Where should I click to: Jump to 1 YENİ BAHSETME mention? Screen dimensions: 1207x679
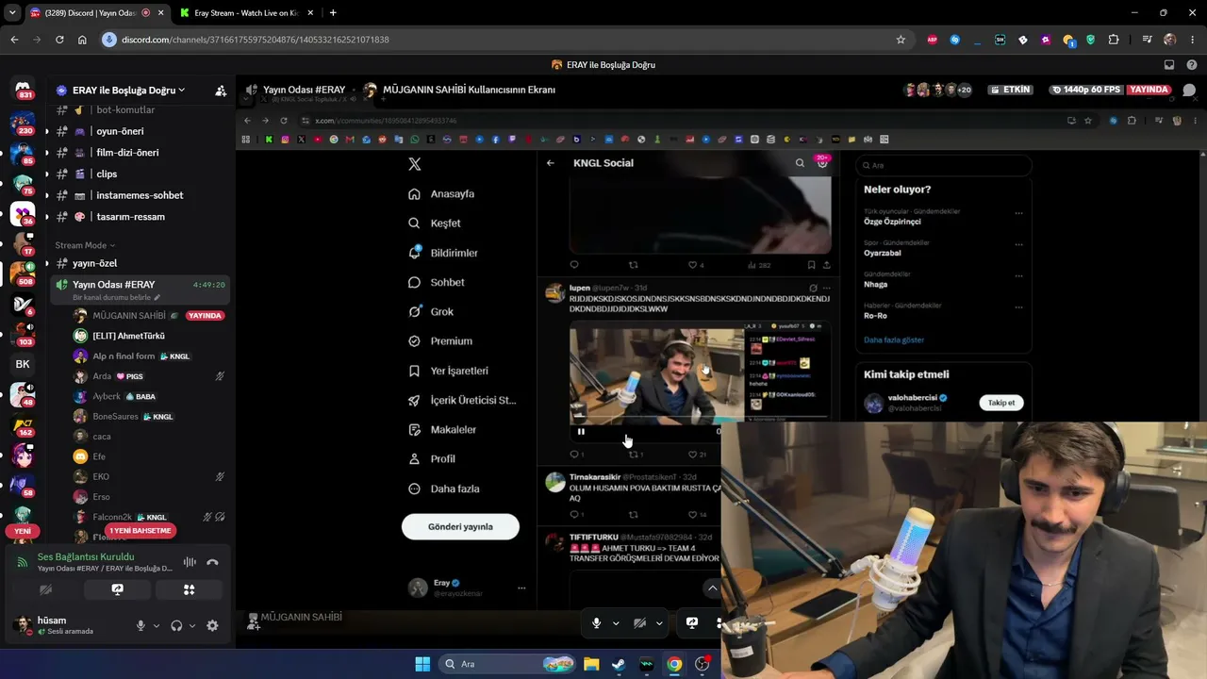point(141,531)
